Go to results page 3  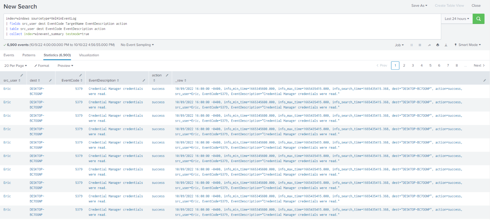click(x=413, y=66)
